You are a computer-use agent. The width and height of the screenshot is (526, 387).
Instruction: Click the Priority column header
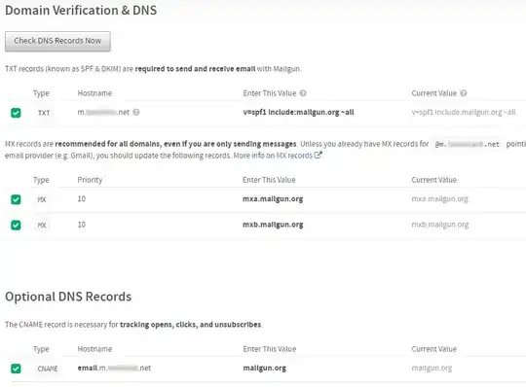click(90, 180)
